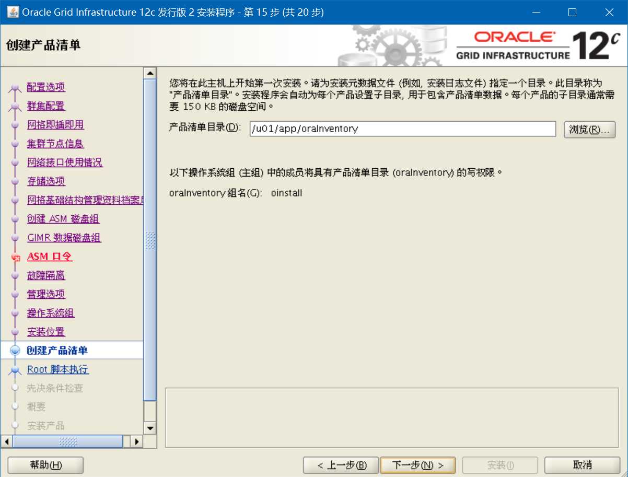Click the oraInventory 组名 label
Viewport: 628px width, 477px height.
216,193
